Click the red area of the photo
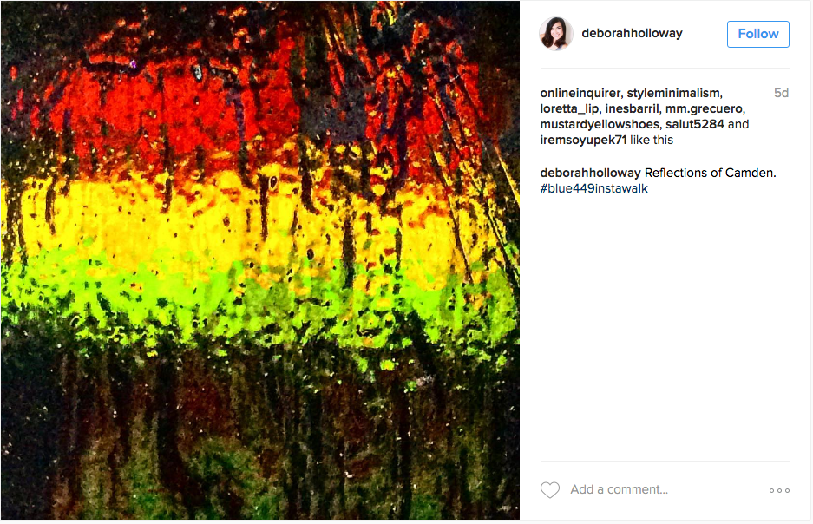This screenshot has height=524, width=813. tap(171, 114)
